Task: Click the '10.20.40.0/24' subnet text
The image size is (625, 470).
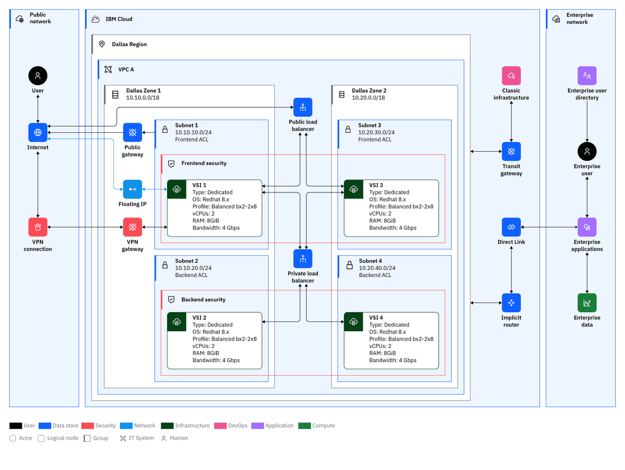Action: pyautogui.click(x=377, y=268)
